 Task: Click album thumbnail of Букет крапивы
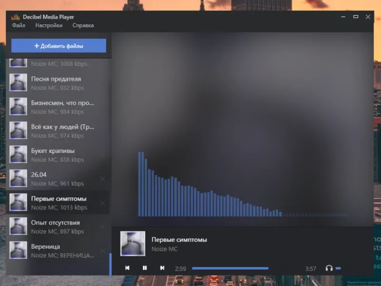[x=18, y=154]
